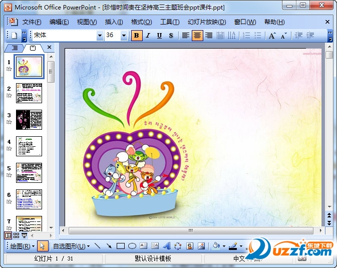
Task: Insert a horizontal text box
Action: tap(144, 246)
